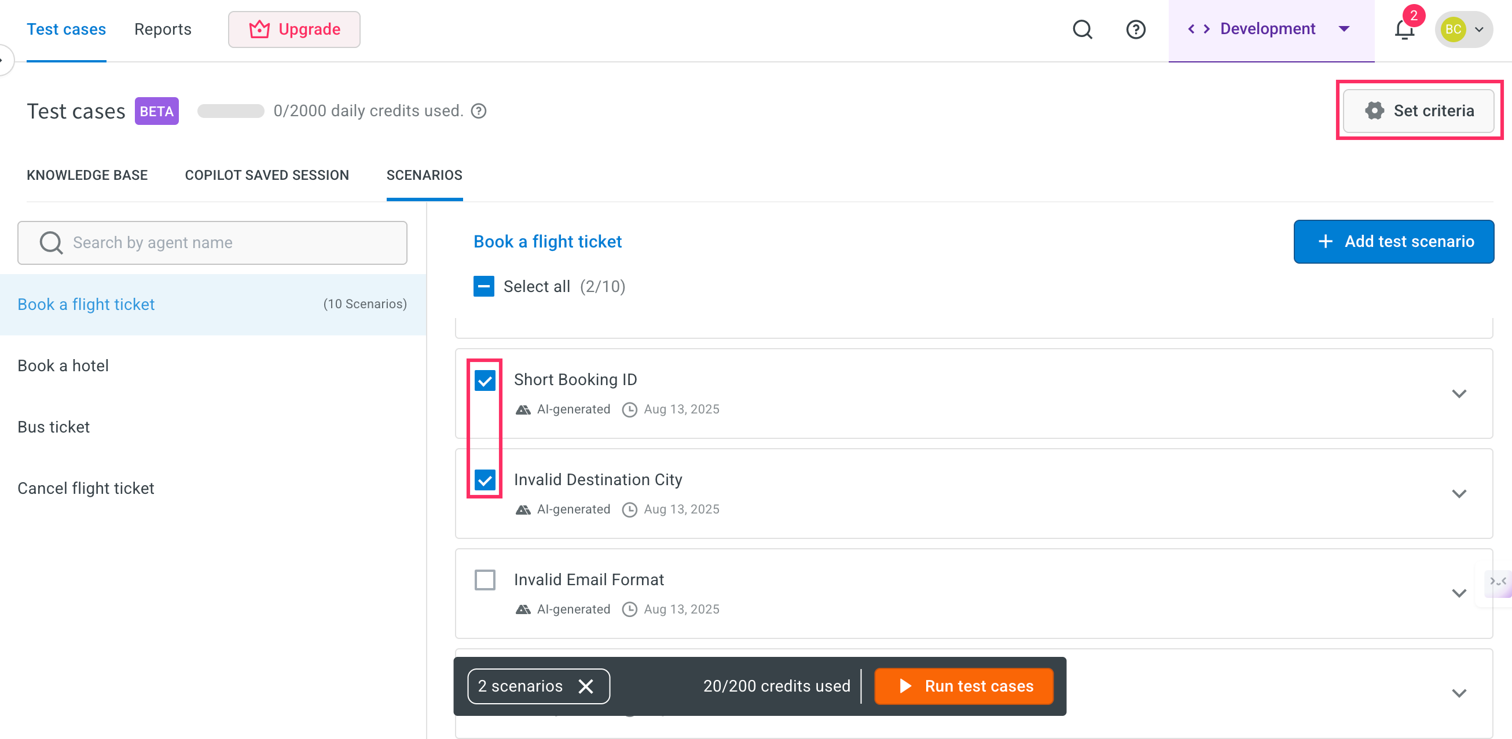The image size is (1512, 739).
Task: Click the BC user avatar
Action: click(1454, 29)
